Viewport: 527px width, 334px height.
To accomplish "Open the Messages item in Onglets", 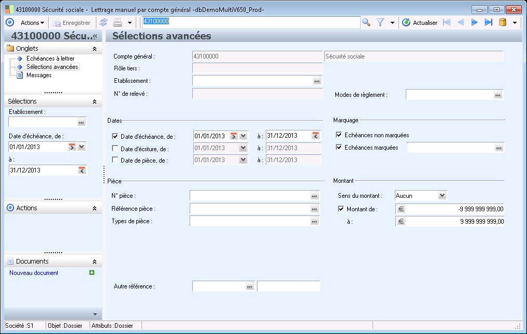I will 39,75.
